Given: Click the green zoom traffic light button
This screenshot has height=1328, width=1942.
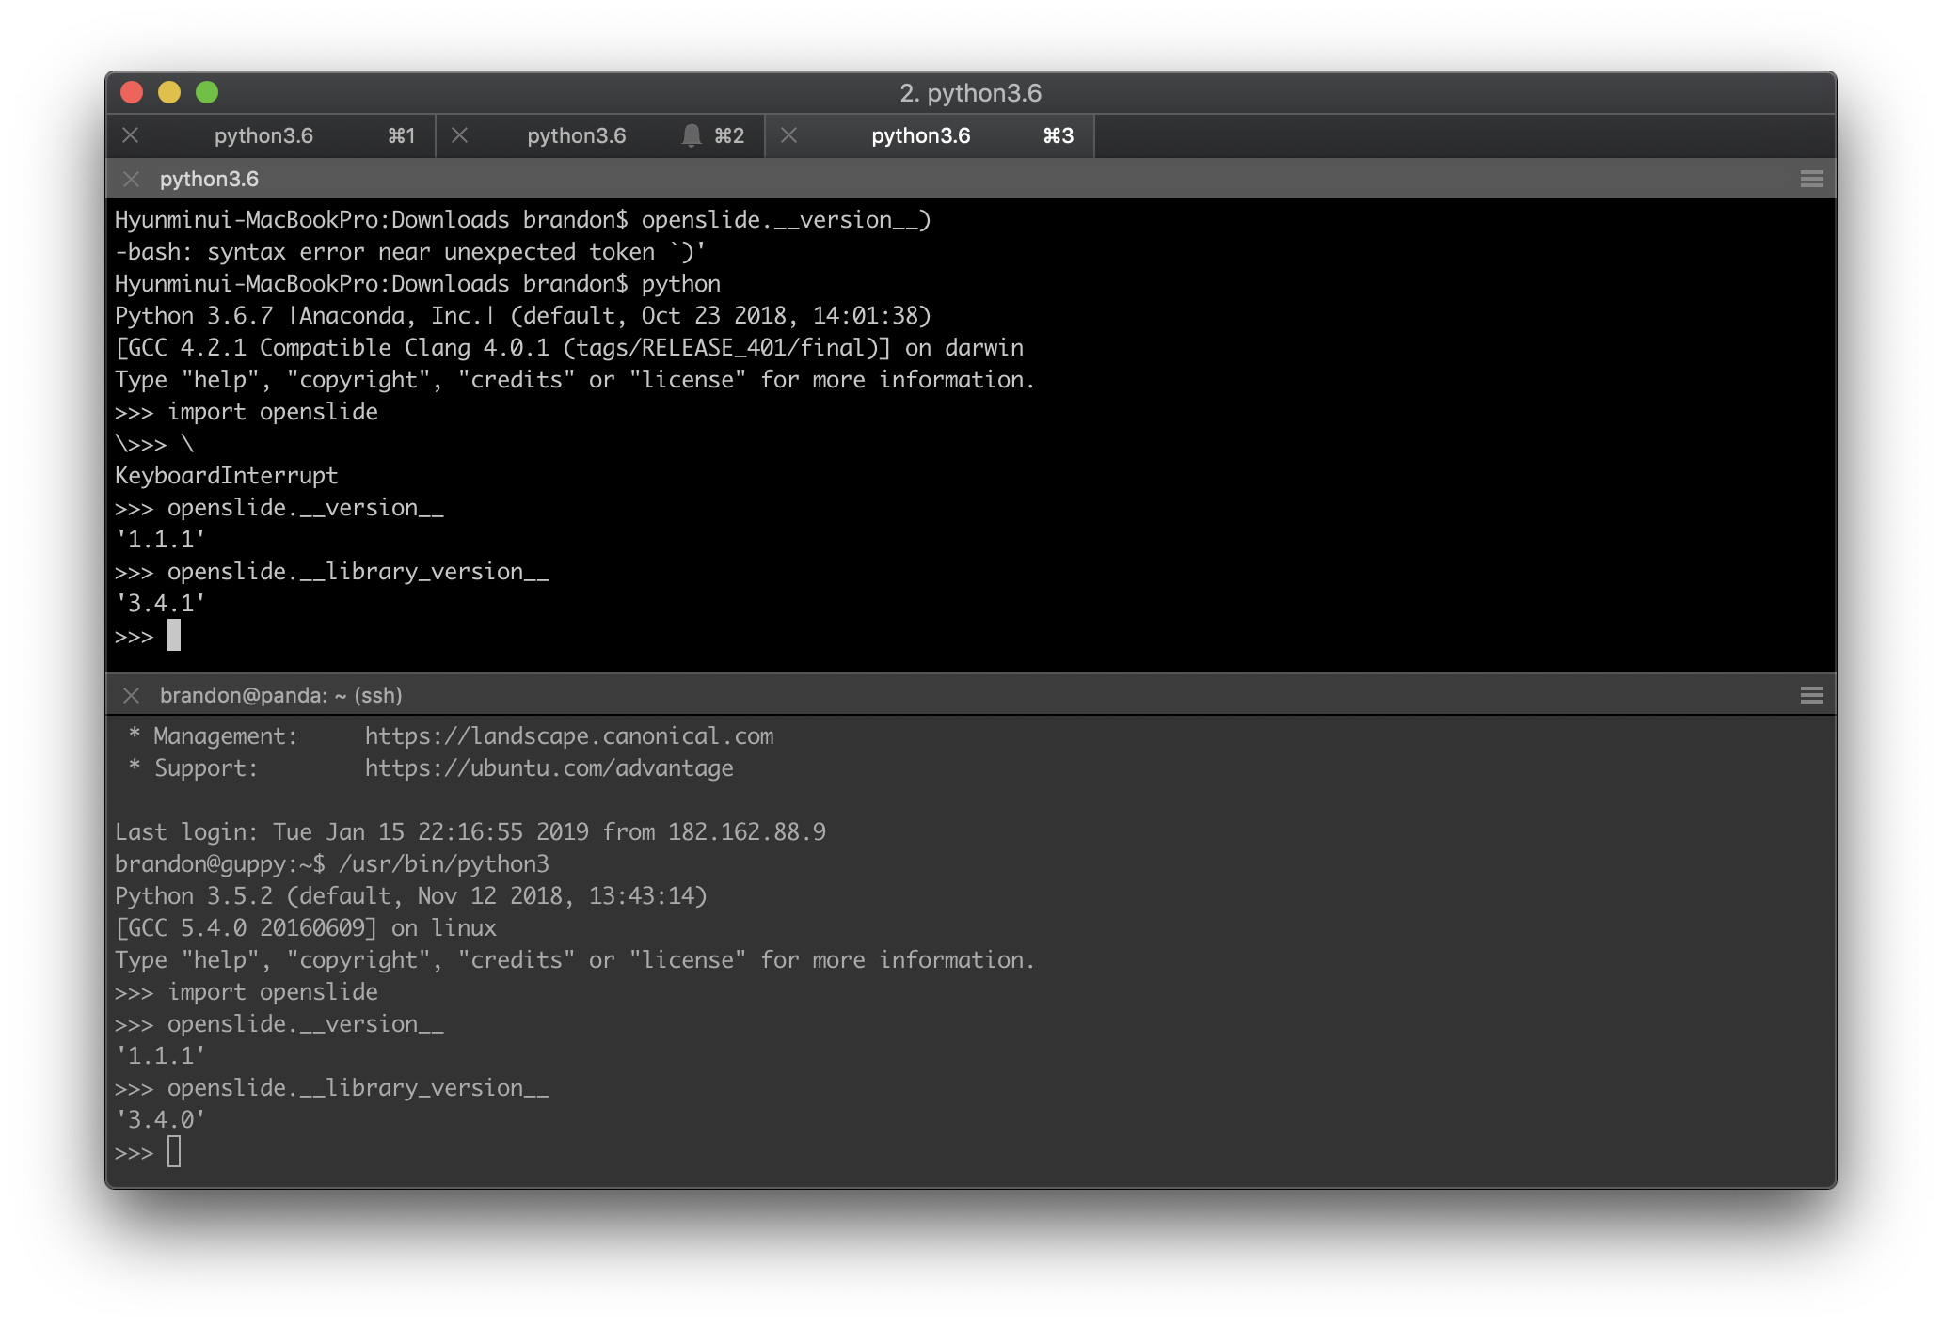Looking at the screenshot, I should (208, 93).
